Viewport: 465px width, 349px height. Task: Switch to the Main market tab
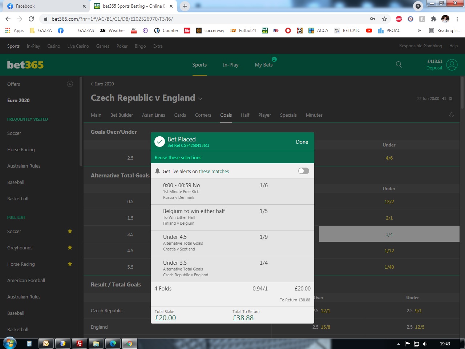click(96, 115)
